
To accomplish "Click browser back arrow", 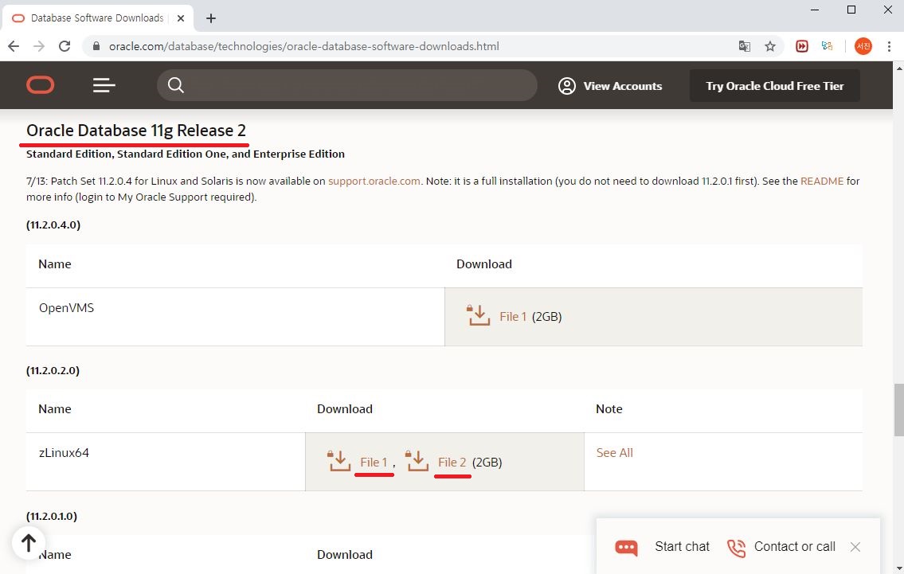I will click(x=14, y=46).
